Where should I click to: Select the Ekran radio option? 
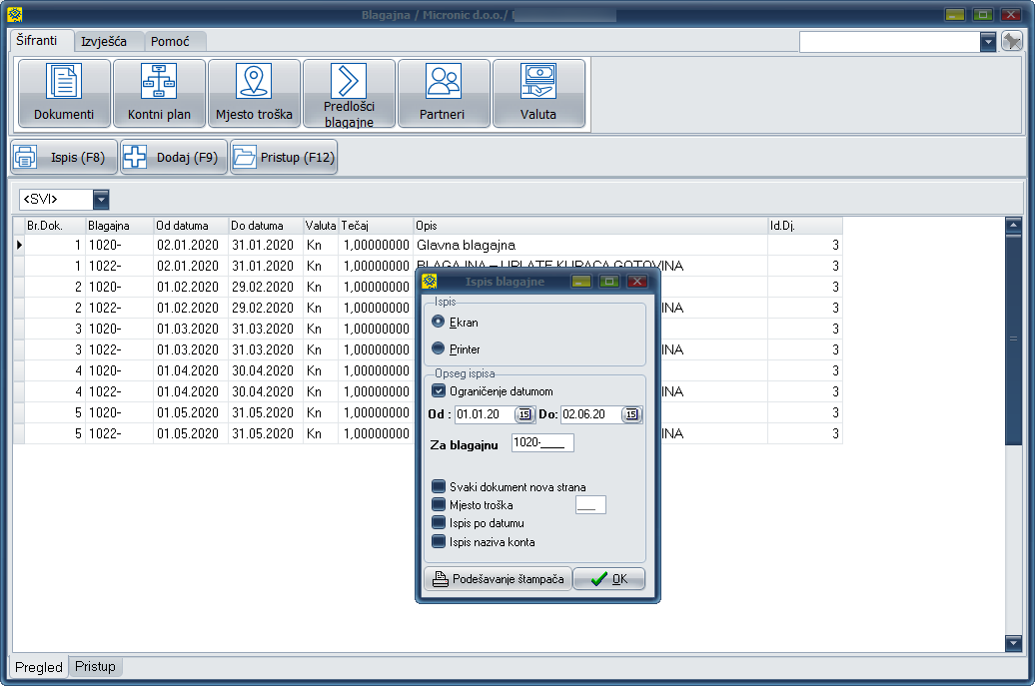[x=439, y=323]
